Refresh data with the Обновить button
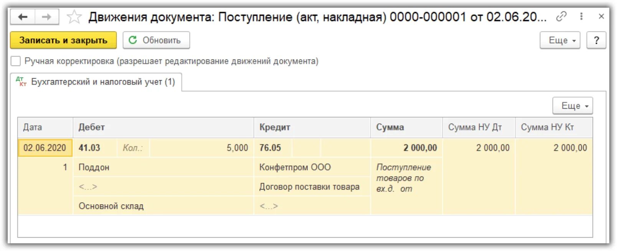 click(x=156, y=40)
